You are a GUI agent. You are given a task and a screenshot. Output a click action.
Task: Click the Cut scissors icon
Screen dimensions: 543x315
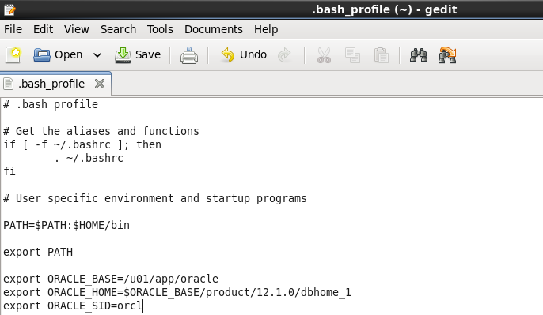tap(324, 55)
